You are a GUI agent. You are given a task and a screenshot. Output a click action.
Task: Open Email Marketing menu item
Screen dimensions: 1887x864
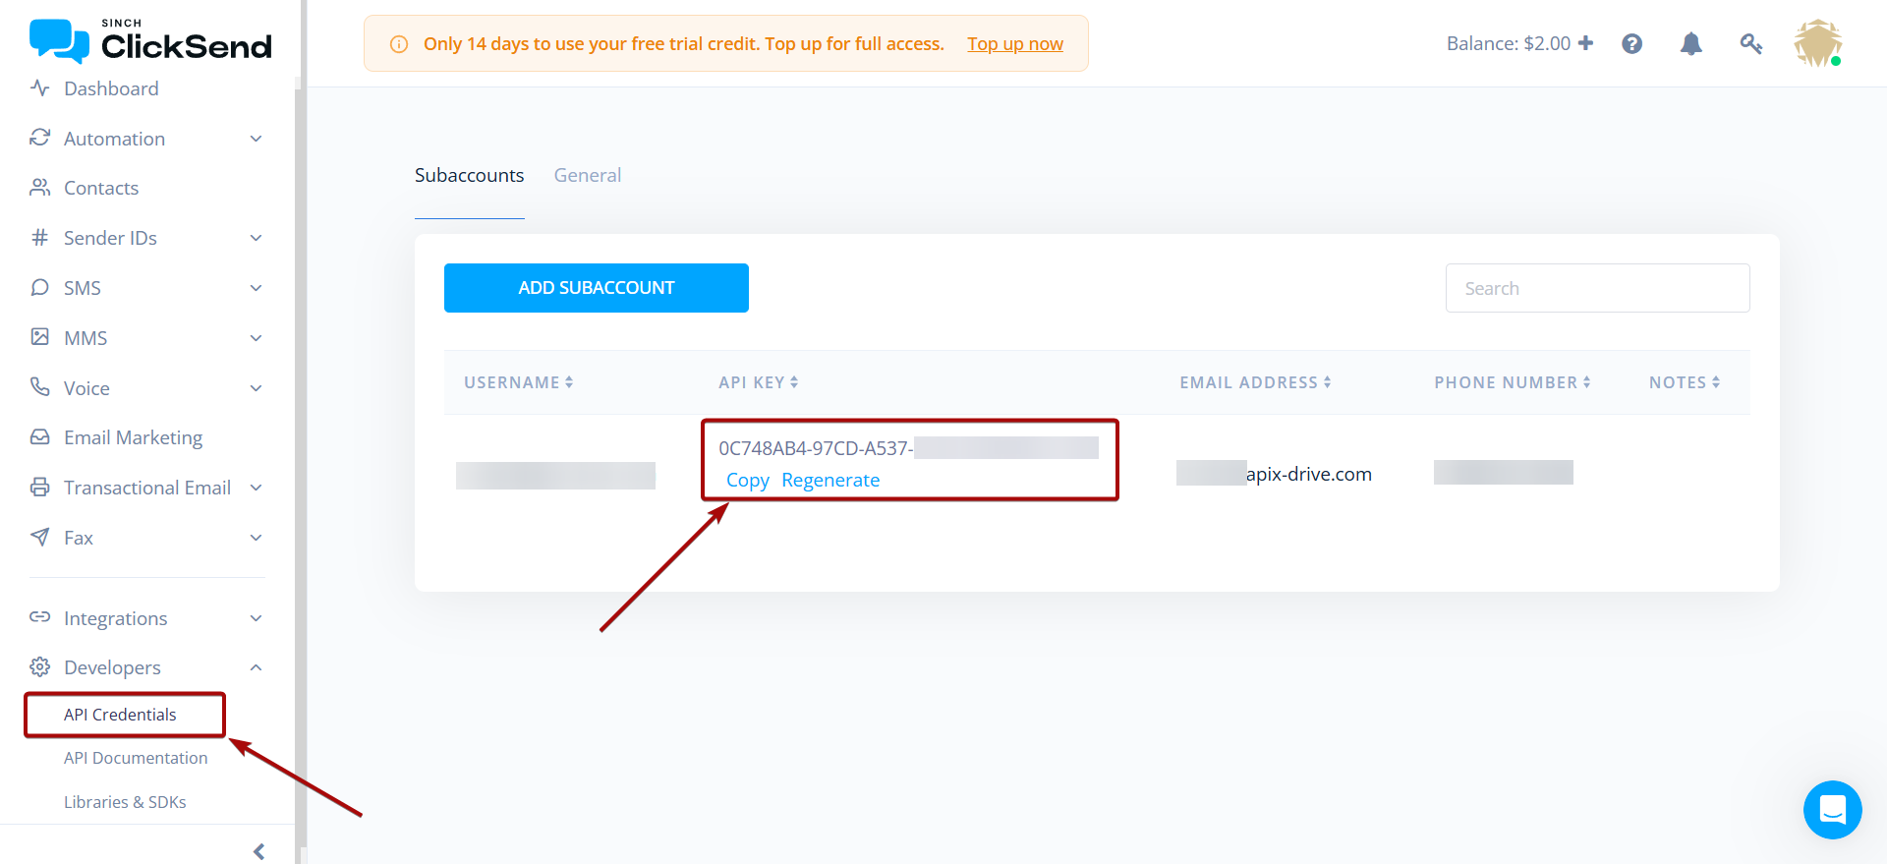tap(133, 437)
